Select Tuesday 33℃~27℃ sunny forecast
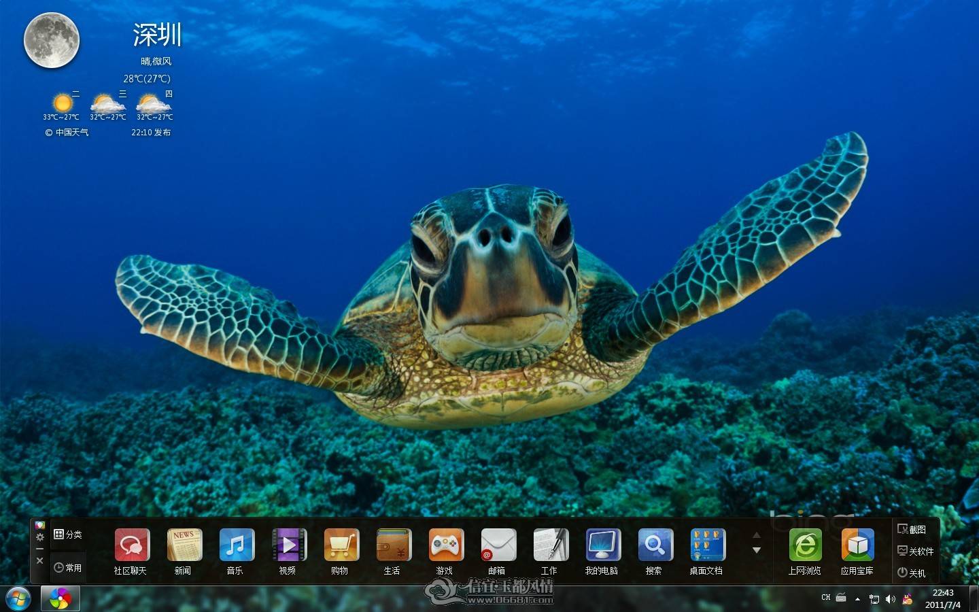 click(62, 105)
